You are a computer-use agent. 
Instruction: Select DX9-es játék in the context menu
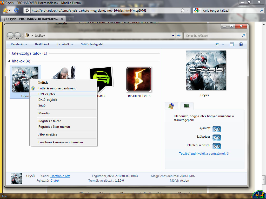[63, 94]
